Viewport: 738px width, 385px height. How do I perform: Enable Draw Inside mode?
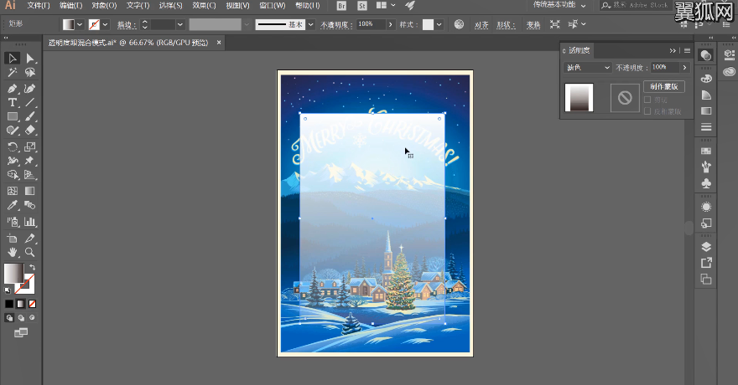click(x=32, y=317)
